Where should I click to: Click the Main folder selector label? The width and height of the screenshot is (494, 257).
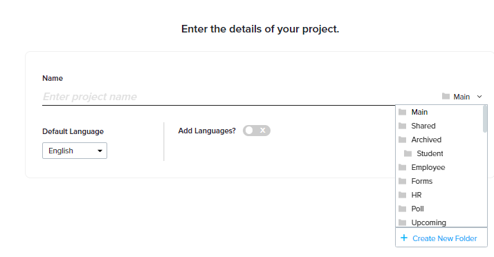pos(461,97)
